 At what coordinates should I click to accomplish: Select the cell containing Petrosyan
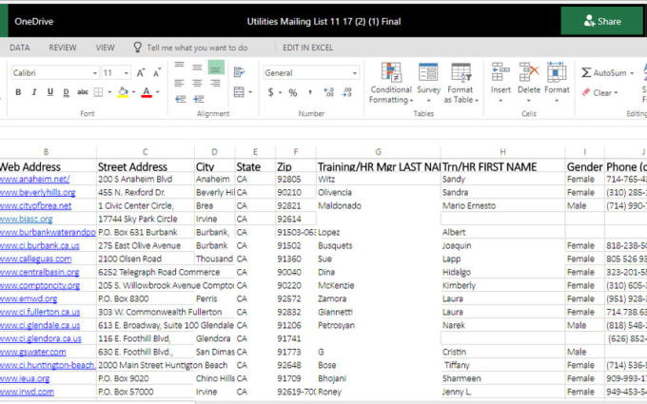click(379, 325)
